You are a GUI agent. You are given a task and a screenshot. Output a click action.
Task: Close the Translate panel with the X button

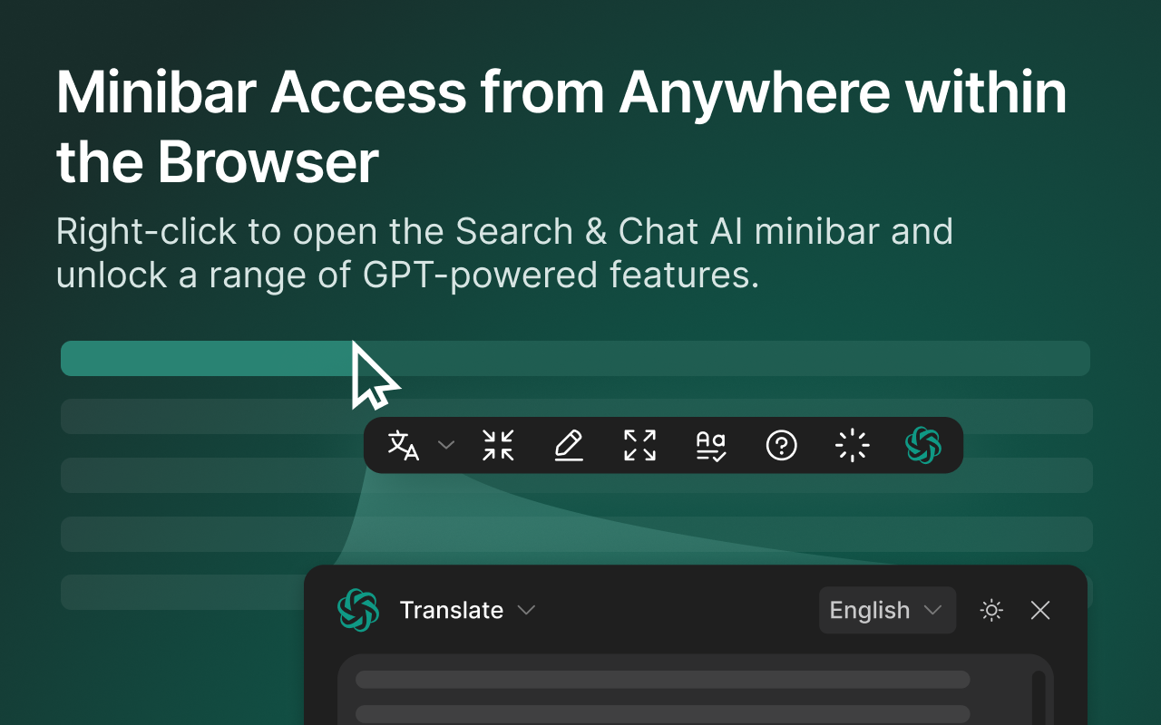[x=1039, y=610]
